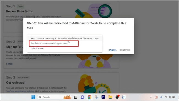179x101 pixels.
Task: Open the YouTube monetization policies link
Action: point(20,91)
